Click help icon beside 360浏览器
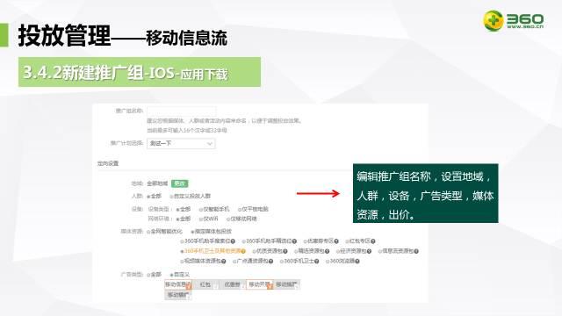The image size is (562, 316). 357,262
